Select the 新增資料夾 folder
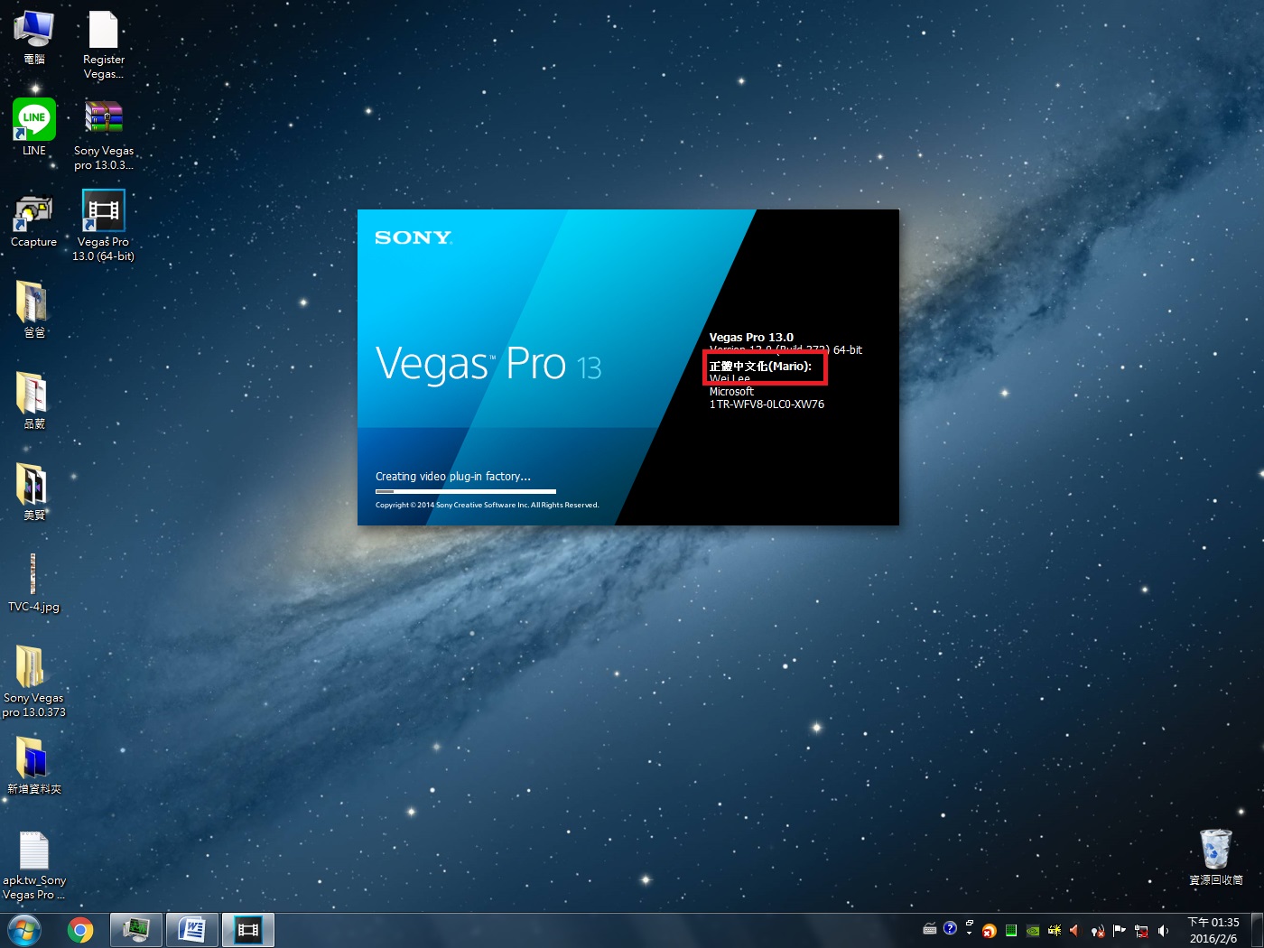The image size is (1264, 948). point(33,766)
